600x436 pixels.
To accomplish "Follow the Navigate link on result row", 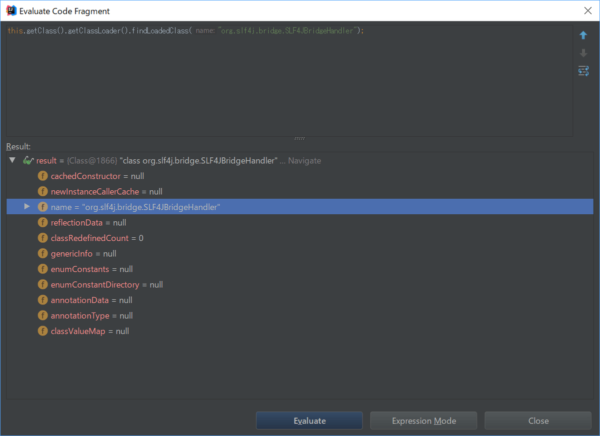I will [304, 161].
